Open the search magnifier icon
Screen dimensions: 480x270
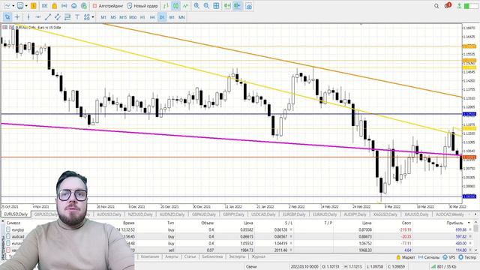click(436, 6)
